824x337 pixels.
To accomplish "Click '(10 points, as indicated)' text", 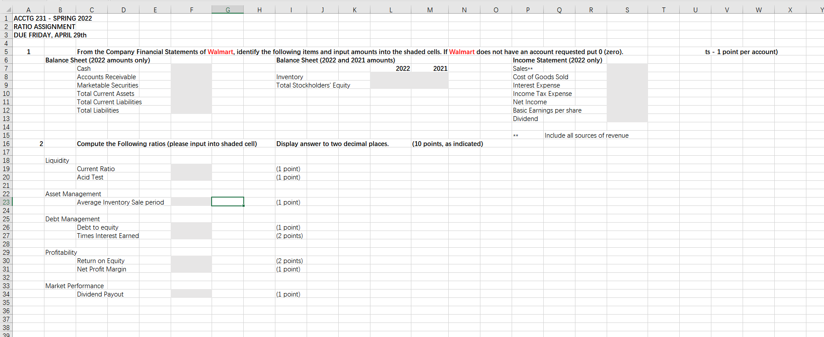I will 447,143.
